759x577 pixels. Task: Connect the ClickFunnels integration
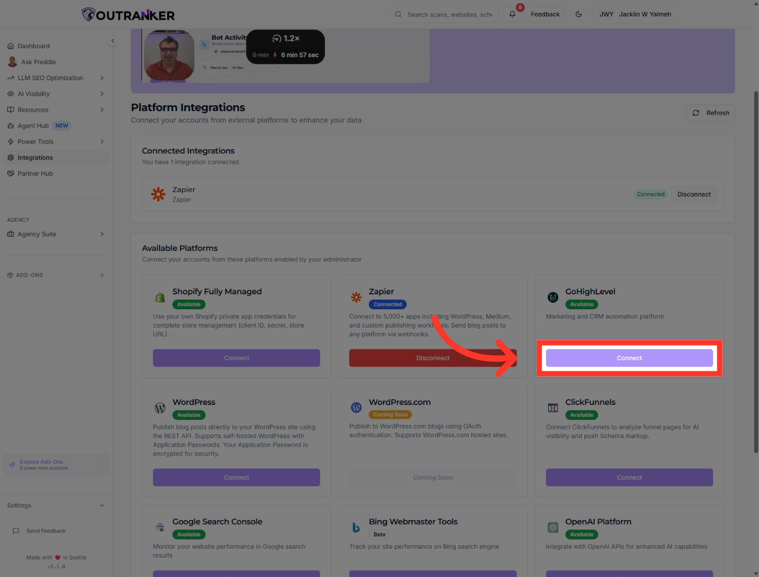click(x=629, y=478)
